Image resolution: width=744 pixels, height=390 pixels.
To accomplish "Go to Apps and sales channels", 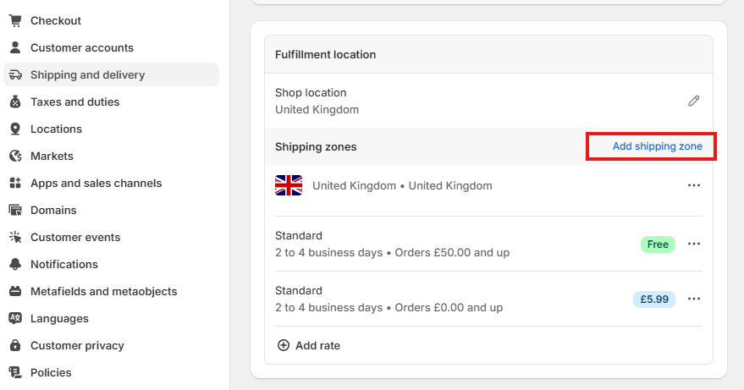I will tap(96, 183).
